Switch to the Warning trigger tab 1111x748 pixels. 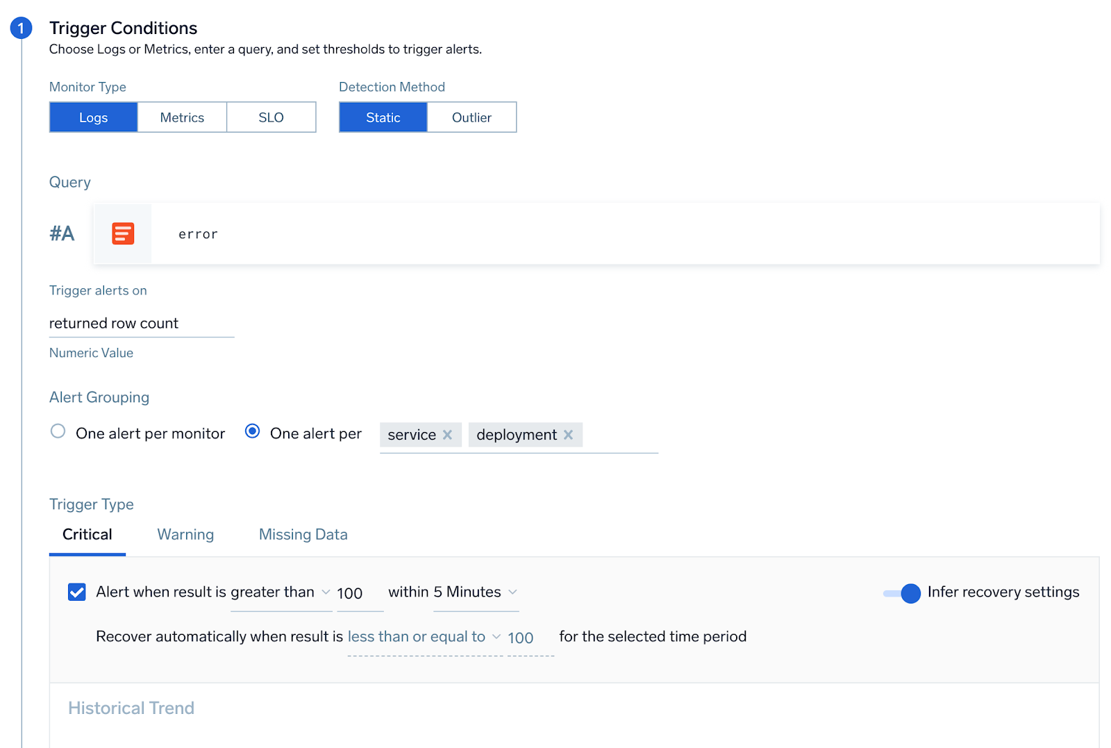pyautogui.click(x=185, y=534)
